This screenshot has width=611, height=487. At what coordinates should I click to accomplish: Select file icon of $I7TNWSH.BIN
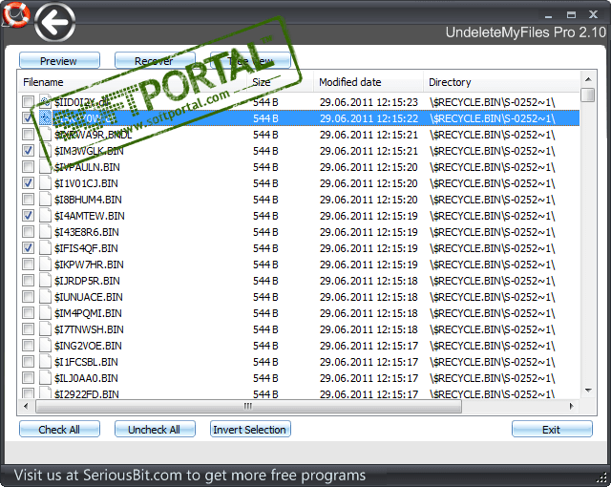pos(45,329)
